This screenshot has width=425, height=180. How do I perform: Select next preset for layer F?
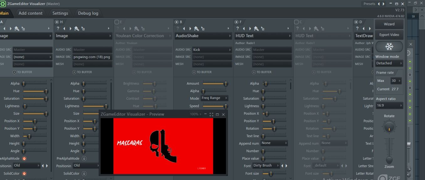pos(250,28)
